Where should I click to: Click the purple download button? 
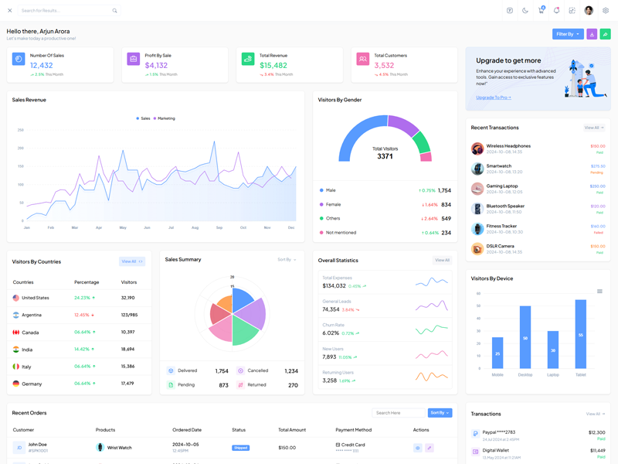592,34
